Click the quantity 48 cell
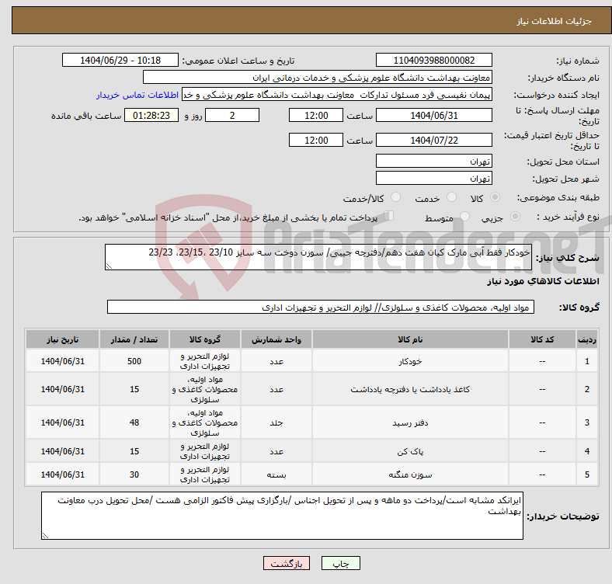Screen dimensions: 612x584 134,422
